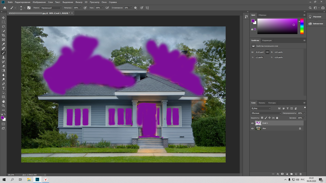Switch to the Каналы tab
Viewport: 326px width, 183px height.
pos(262,103)
